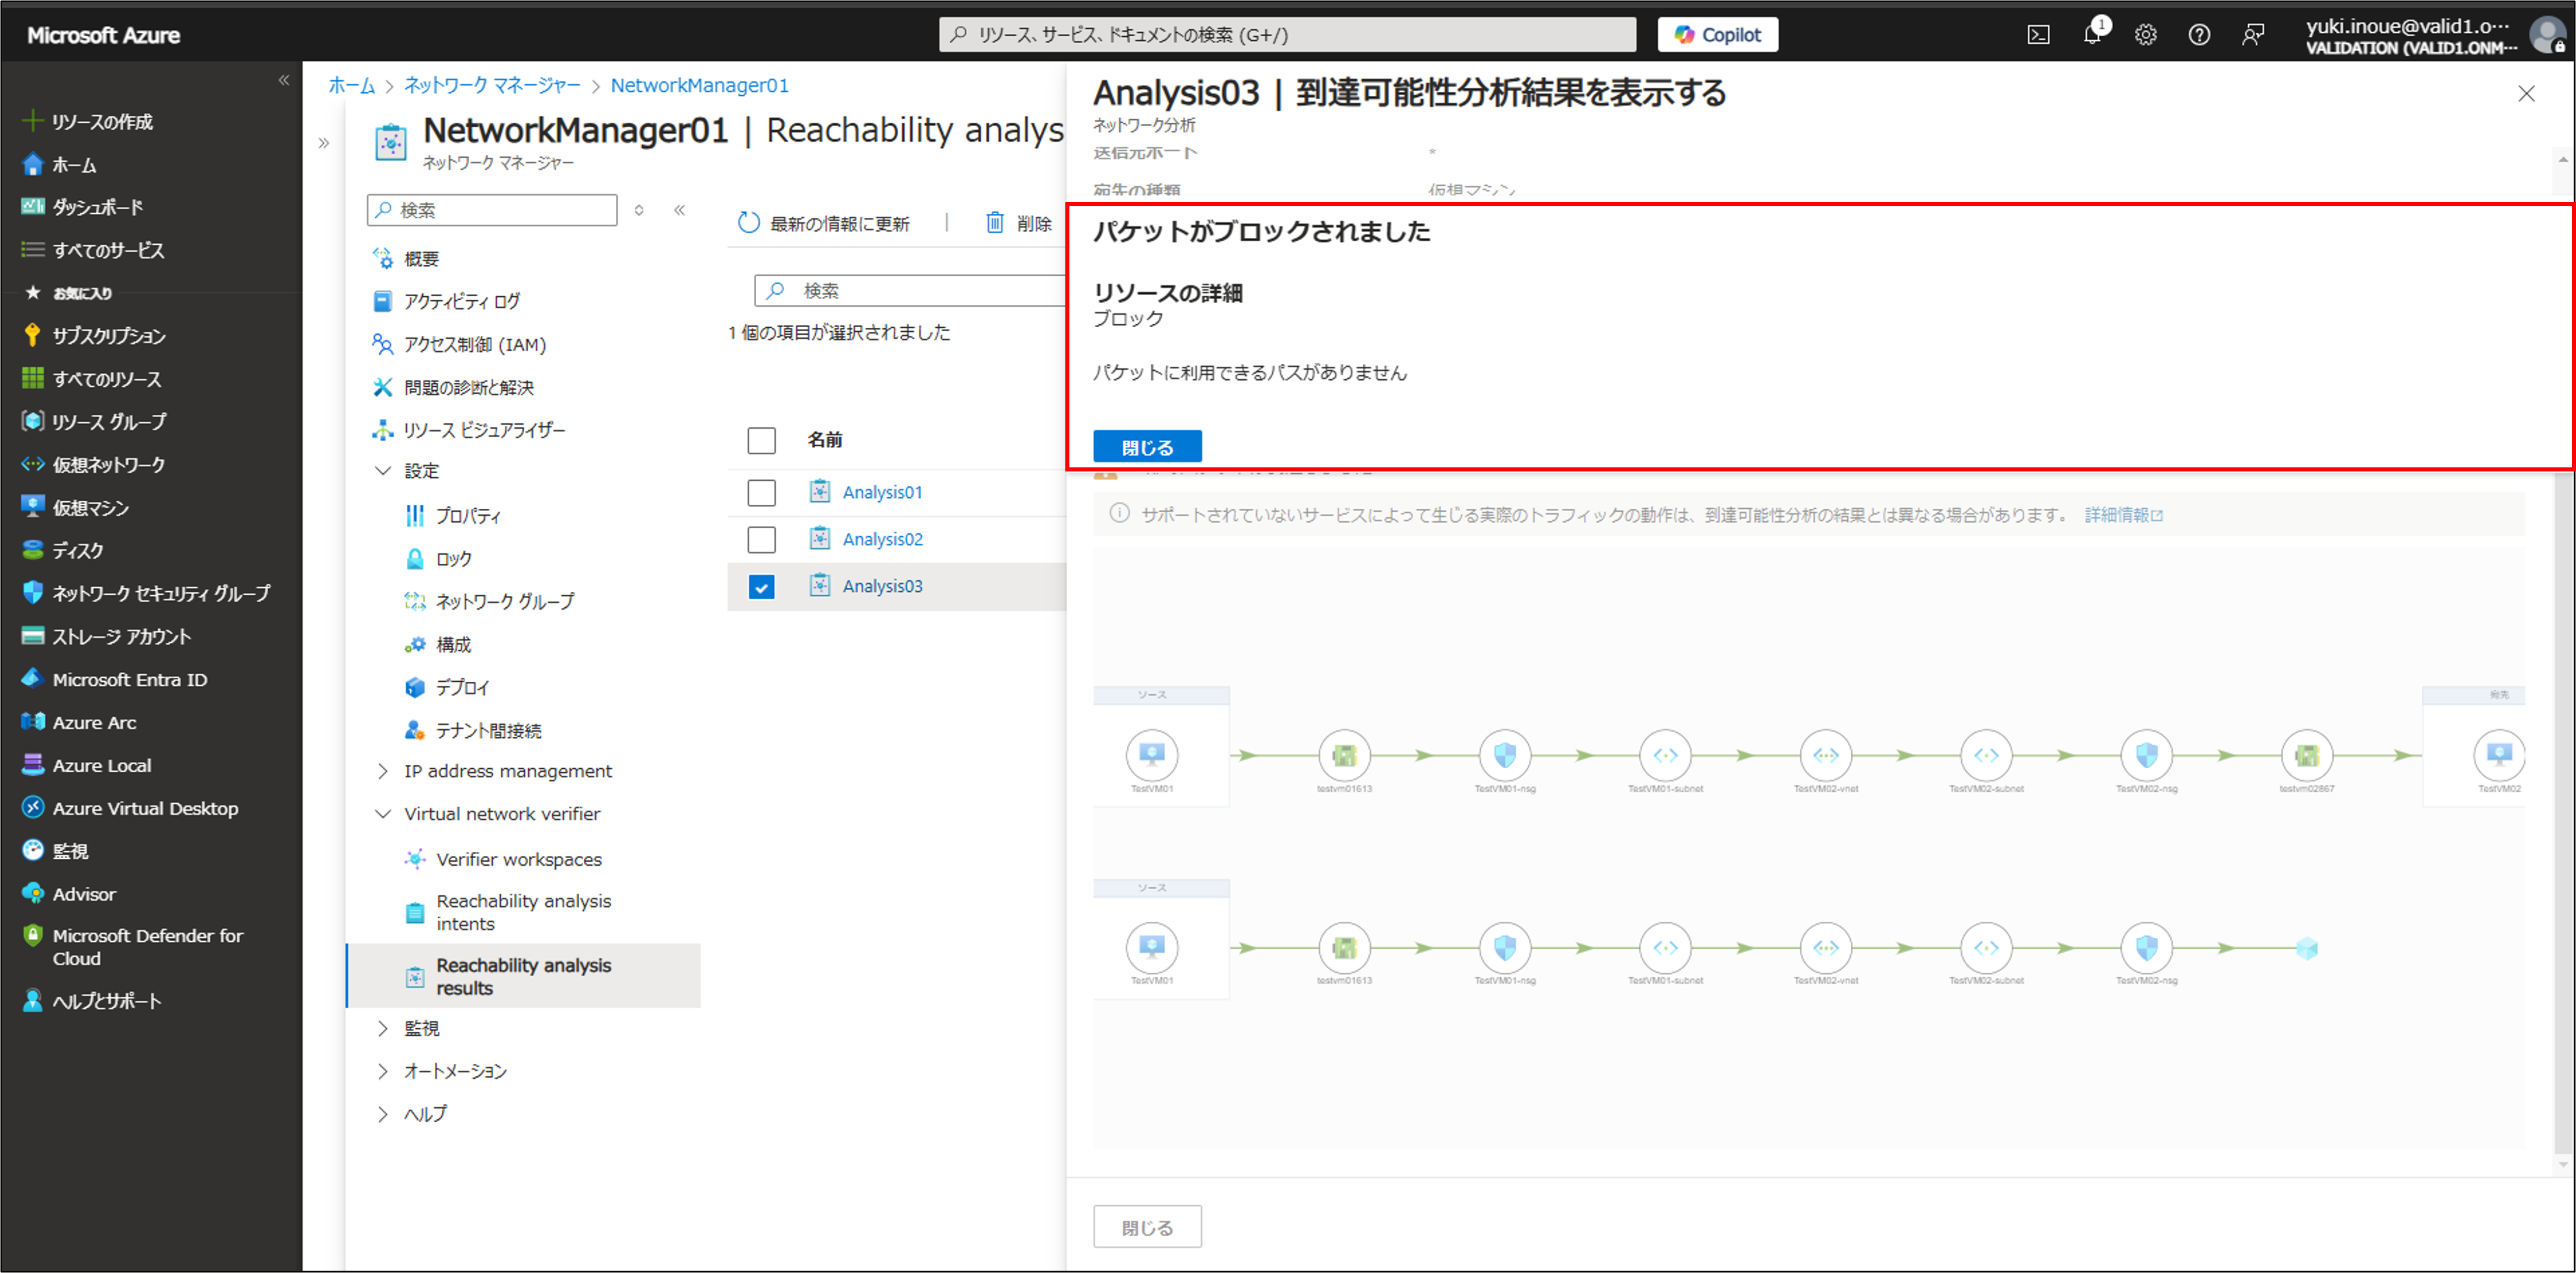This screenshot has width=2576, height=1273.
Task: Expand 監視 section in resource menu
Action: [383, 1028]
